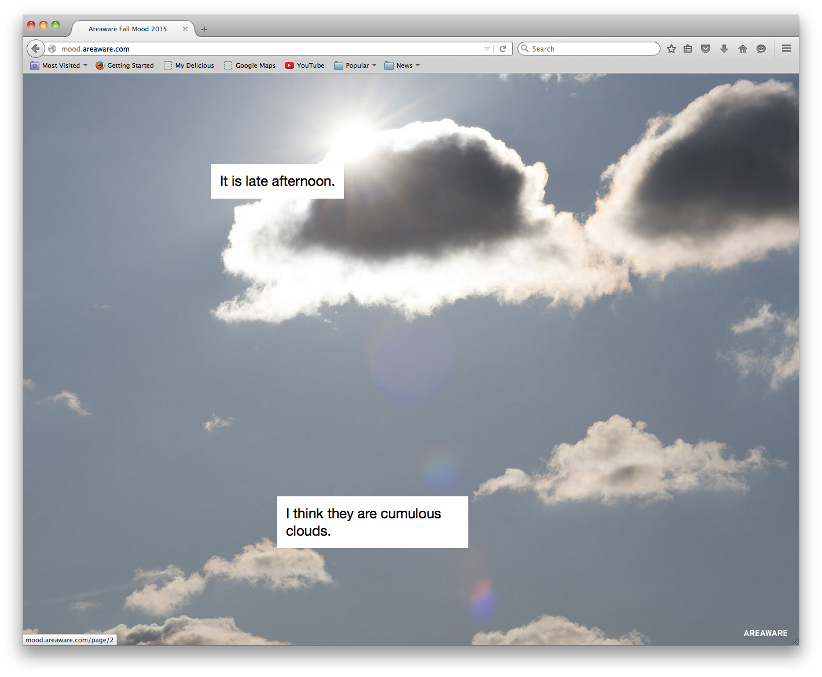
Task: Open the Firefox hamburger menu
Action: 787,49
